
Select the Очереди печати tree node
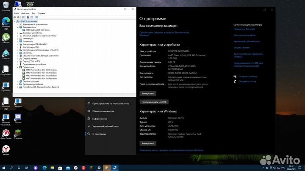(30, 59)
